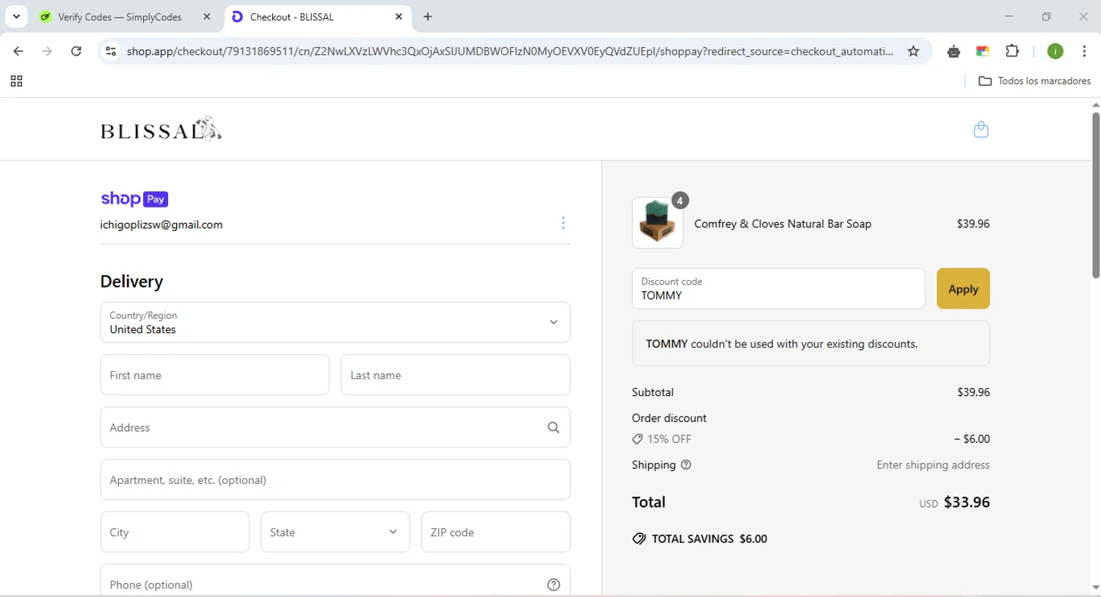Open the tab search dropdown arrow
Screen dimensions: 1101x597
[x=16, y=16]
